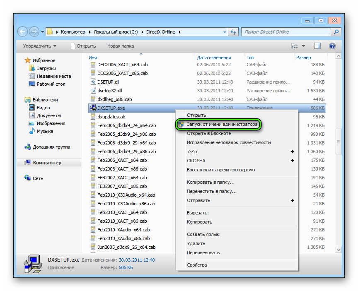Open the Упорядочить dropdown menu
Image resolution: width=358 pixels, height=291 pixels.
click(40, 46)
